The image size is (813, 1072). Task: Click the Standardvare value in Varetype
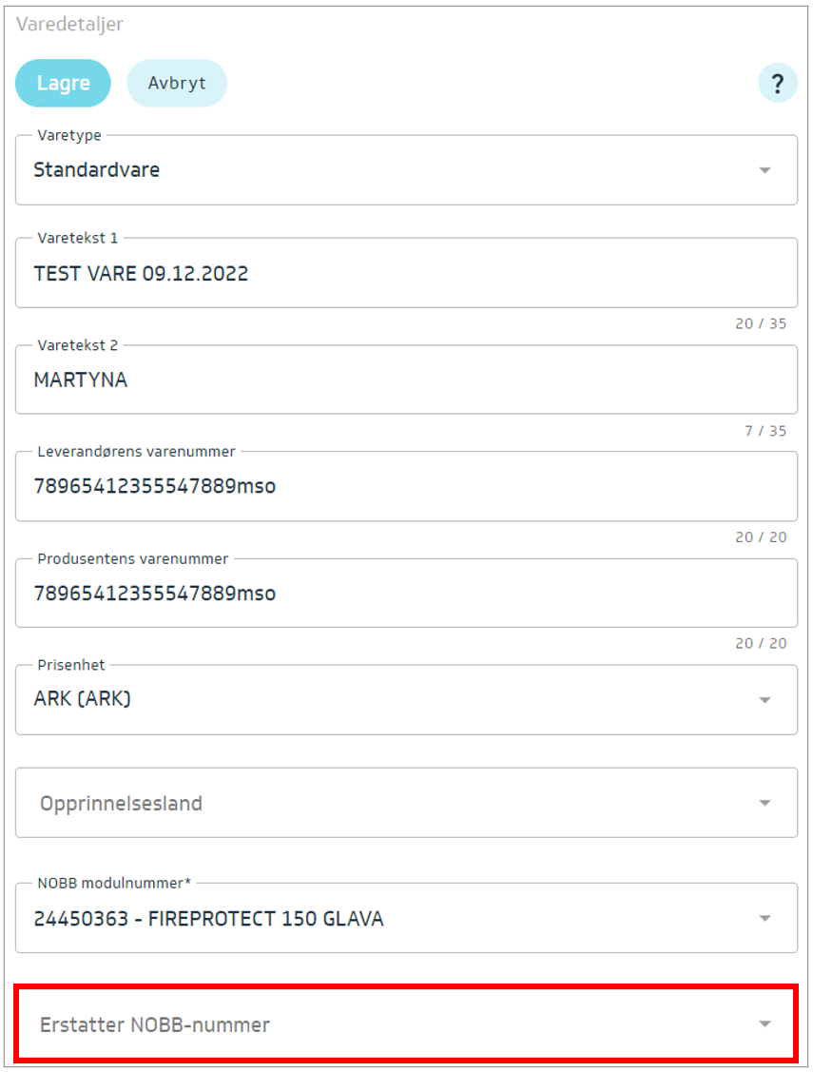click(x=97, y=170)
